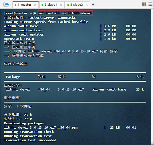154x145 pixels.
Task: Click the 'Downloading packages:' line
Action: (x=25, y=123)
